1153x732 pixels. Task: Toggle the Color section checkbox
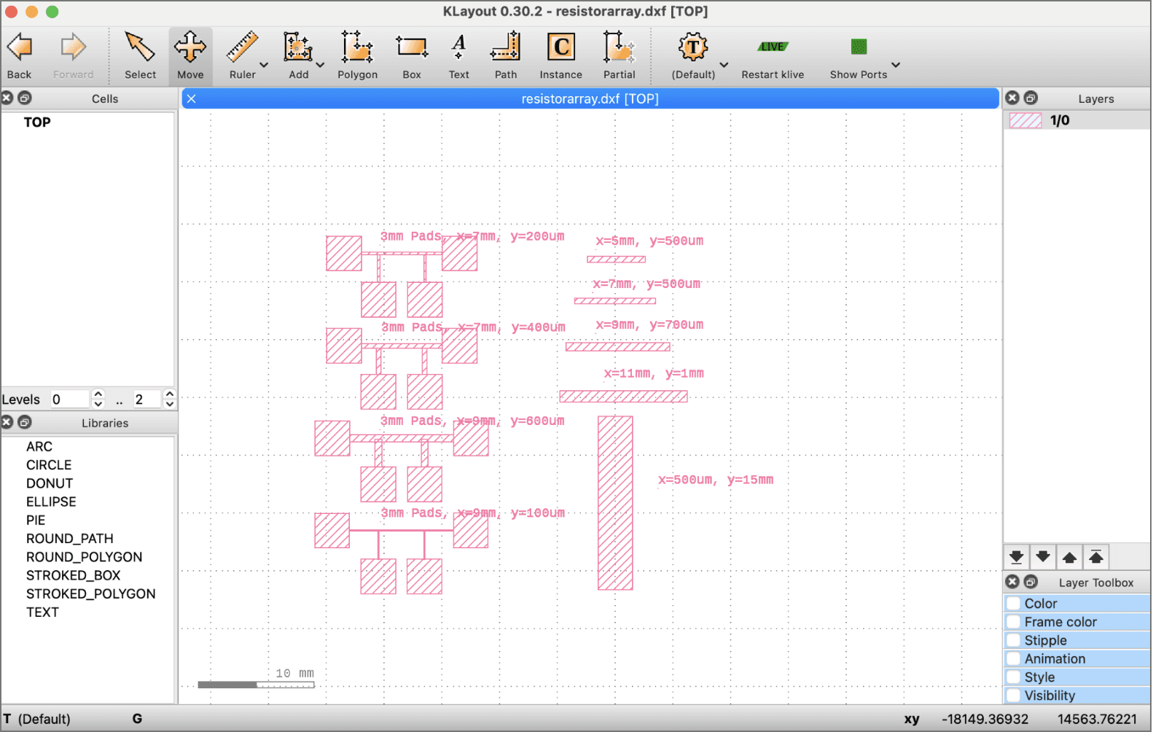pyautogui.click(x=1013, y=604)
